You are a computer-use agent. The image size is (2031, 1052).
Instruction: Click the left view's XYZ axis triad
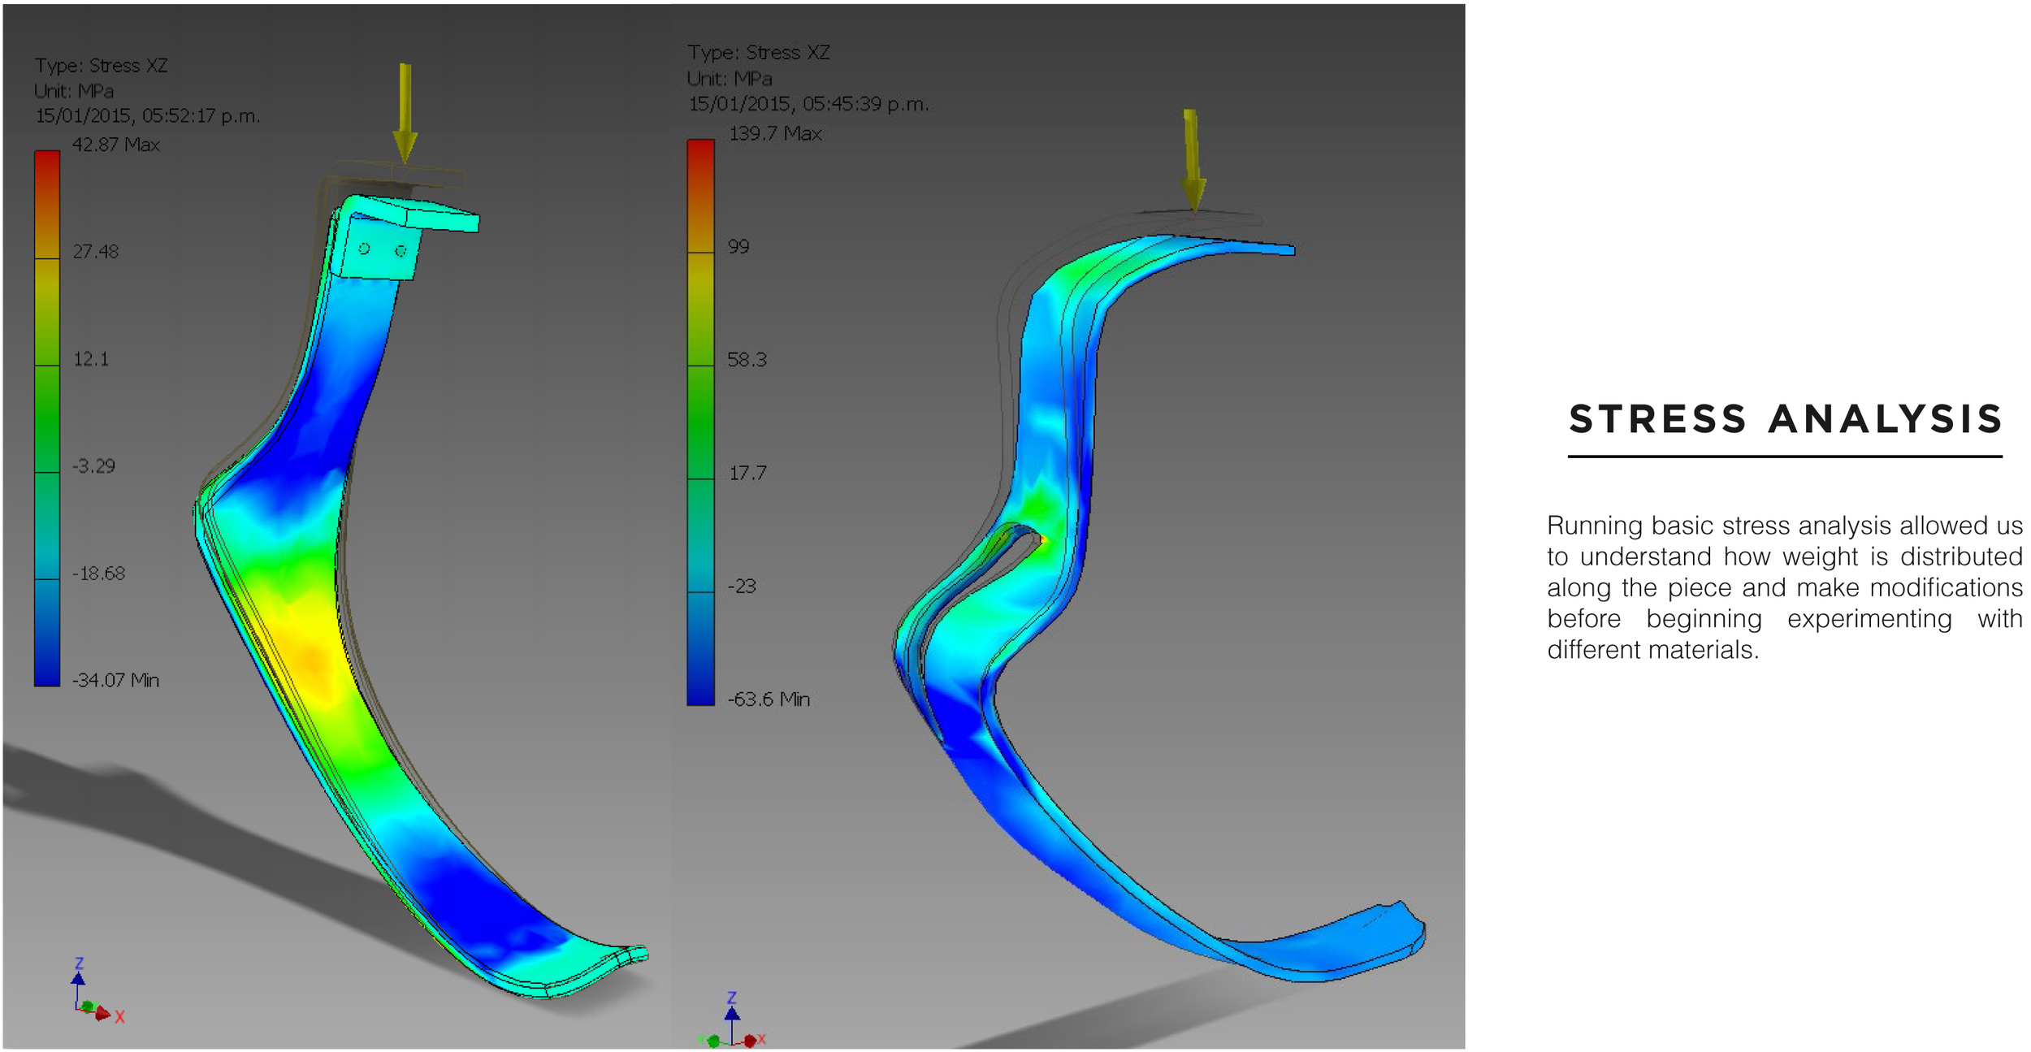click(97, 989)
